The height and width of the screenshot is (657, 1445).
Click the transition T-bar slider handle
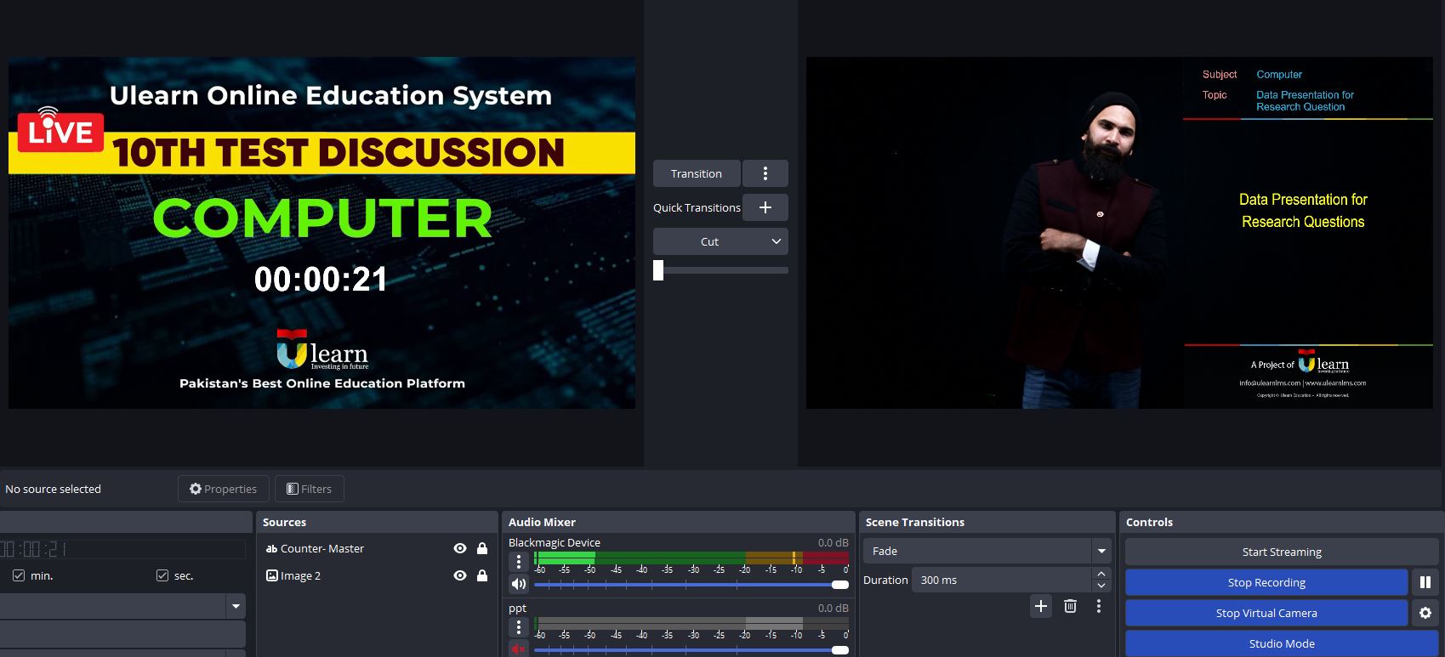[658, 270]
